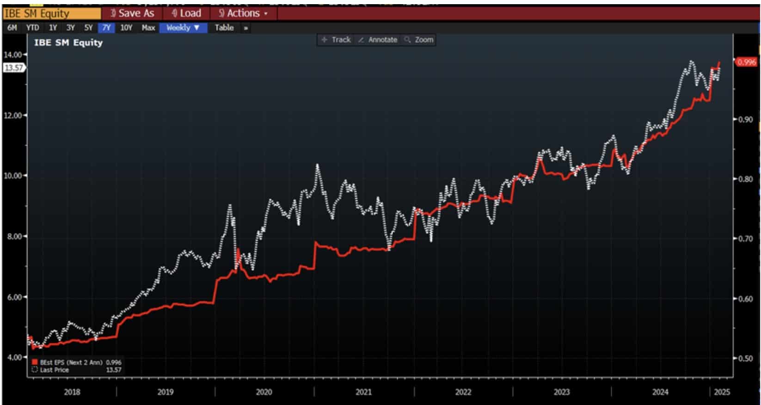Set the chart period to 10Y

[126, 28]
